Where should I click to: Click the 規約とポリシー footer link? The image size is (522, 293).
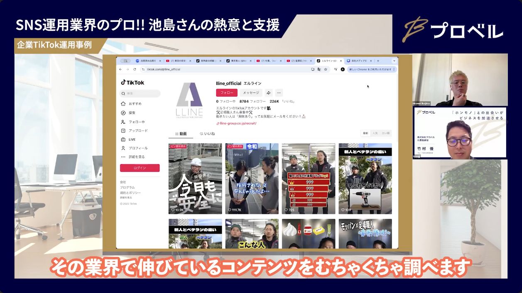(x=130, y=193)
